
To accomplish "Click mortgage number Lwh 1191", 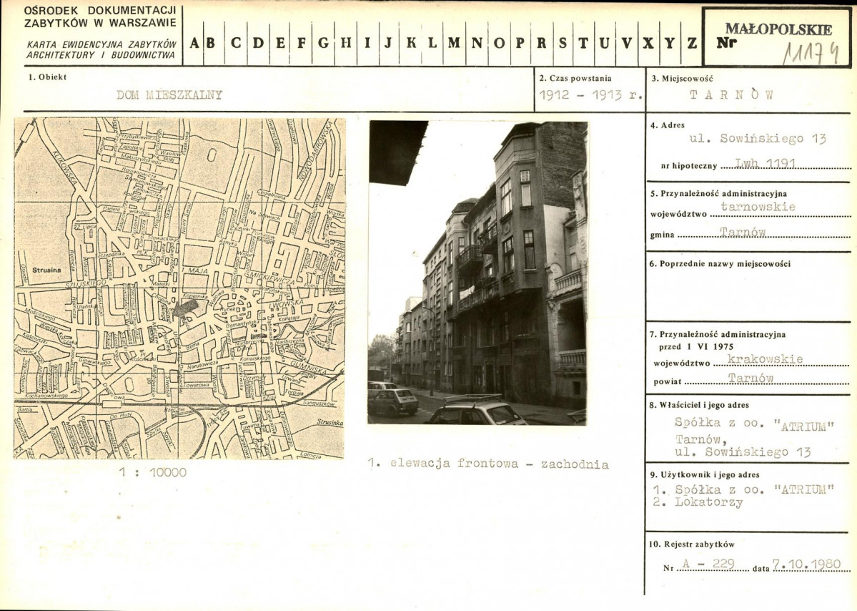I will click(x=765, y=164).
